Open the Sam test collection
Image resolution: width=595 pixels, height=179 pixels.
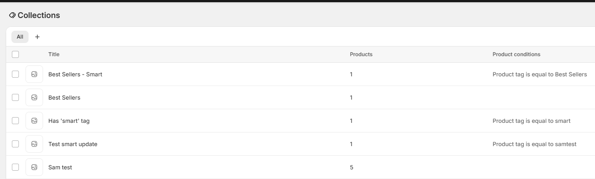[60, 168]
